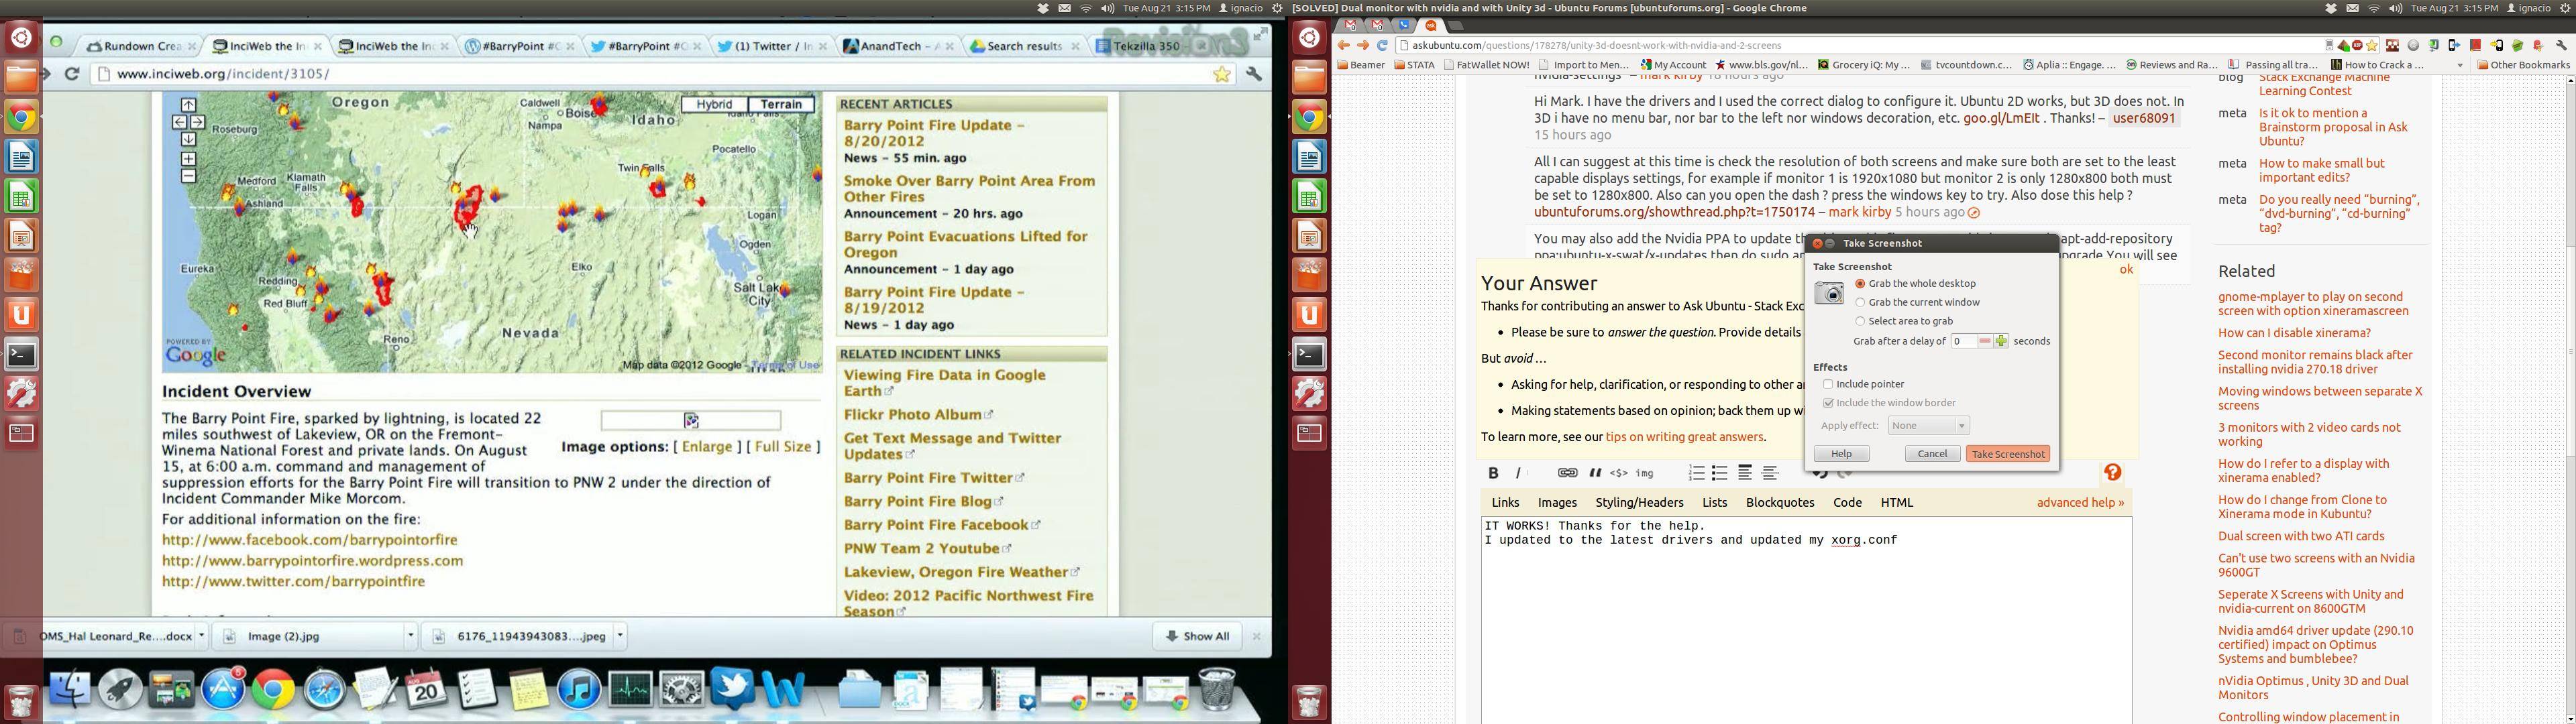The image size is (2576, 724).
Task: Click the orange question mark help icon
Action: tap(2112, 472)
